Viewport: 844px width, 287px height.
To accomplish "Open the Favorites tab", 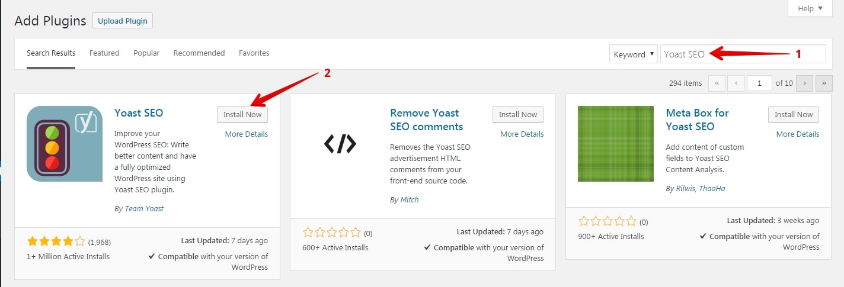I will point(254,53).
